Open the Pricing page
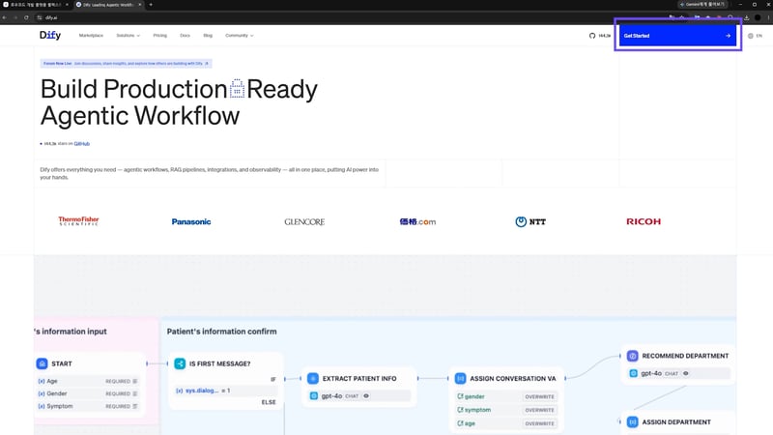The height and width of the screenshot is (435, 773). (159, 36)
